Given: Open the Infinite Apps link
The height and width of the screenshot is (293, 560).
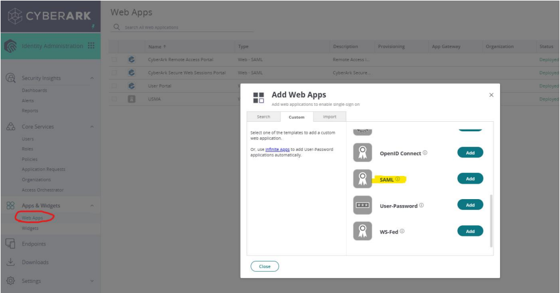Looking at the screenshot, I should pos(276,149).
